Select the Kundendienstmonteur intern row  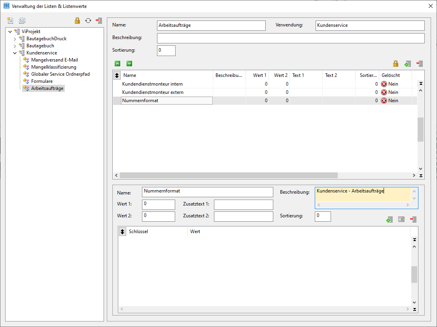pos(265,84)
